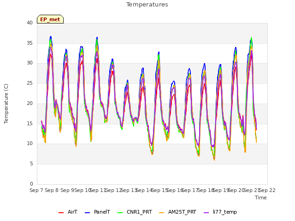Click the red AirT legend color marker
The image size is (295, 221).
click(x=61, y=213)
